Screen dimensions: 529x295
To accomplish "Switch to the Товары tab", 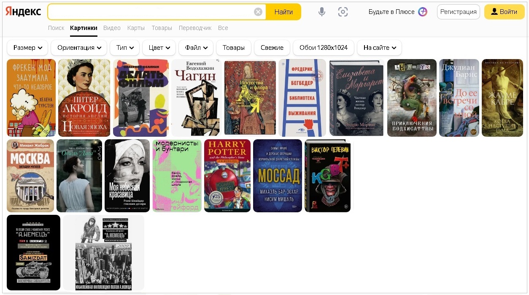I will click(x=162, y=28).
